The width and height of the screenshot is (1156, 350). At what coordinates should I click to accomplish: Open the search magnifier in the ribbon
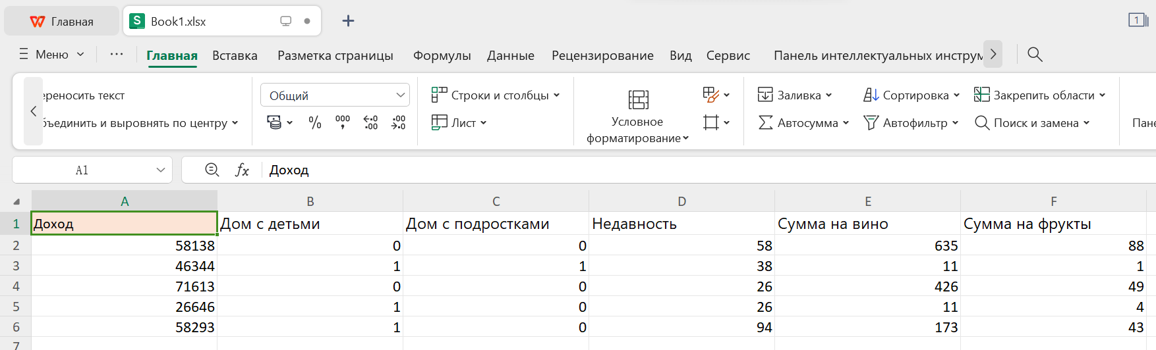click(x=1035, y=55)
